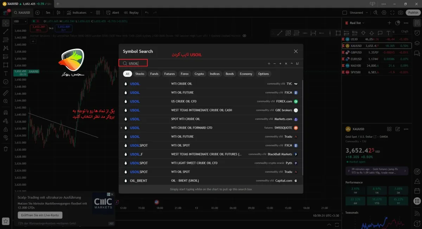This screenshot has width=422, height=229.
Task: Expand the Indicators favorites dropdown arrow
Action: point(90,13)
